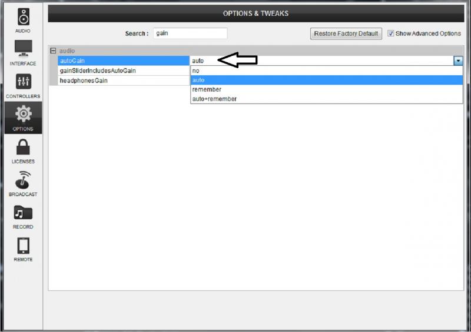Click Restore Factory Default button
This screenshot has height=332, width=471.
pos(346,33)
